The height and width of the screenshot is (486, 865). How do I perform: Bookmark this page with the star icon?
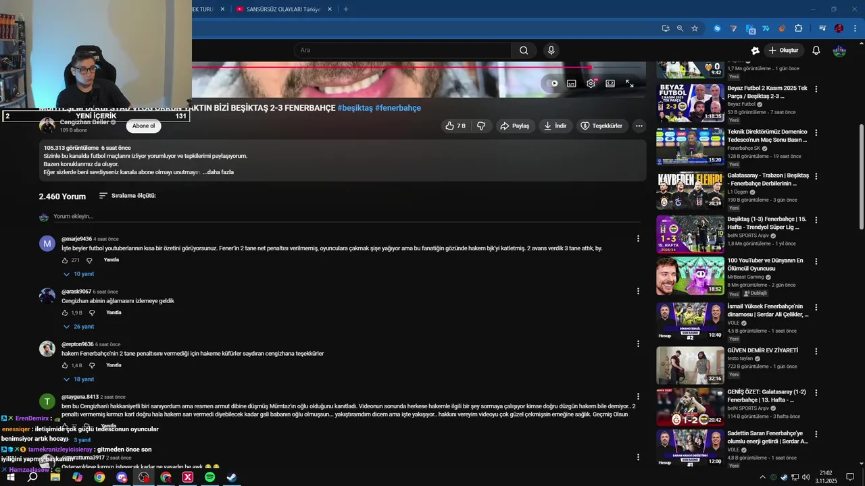(x=695, y=28)
